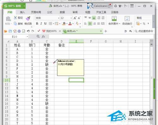
Task: Open the 公式 ribbon tab
Action: 50,12
